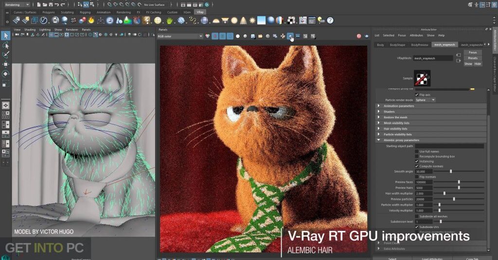Open the Rendering menu set dropdown
Screen dimensions: 498x260
17,4
